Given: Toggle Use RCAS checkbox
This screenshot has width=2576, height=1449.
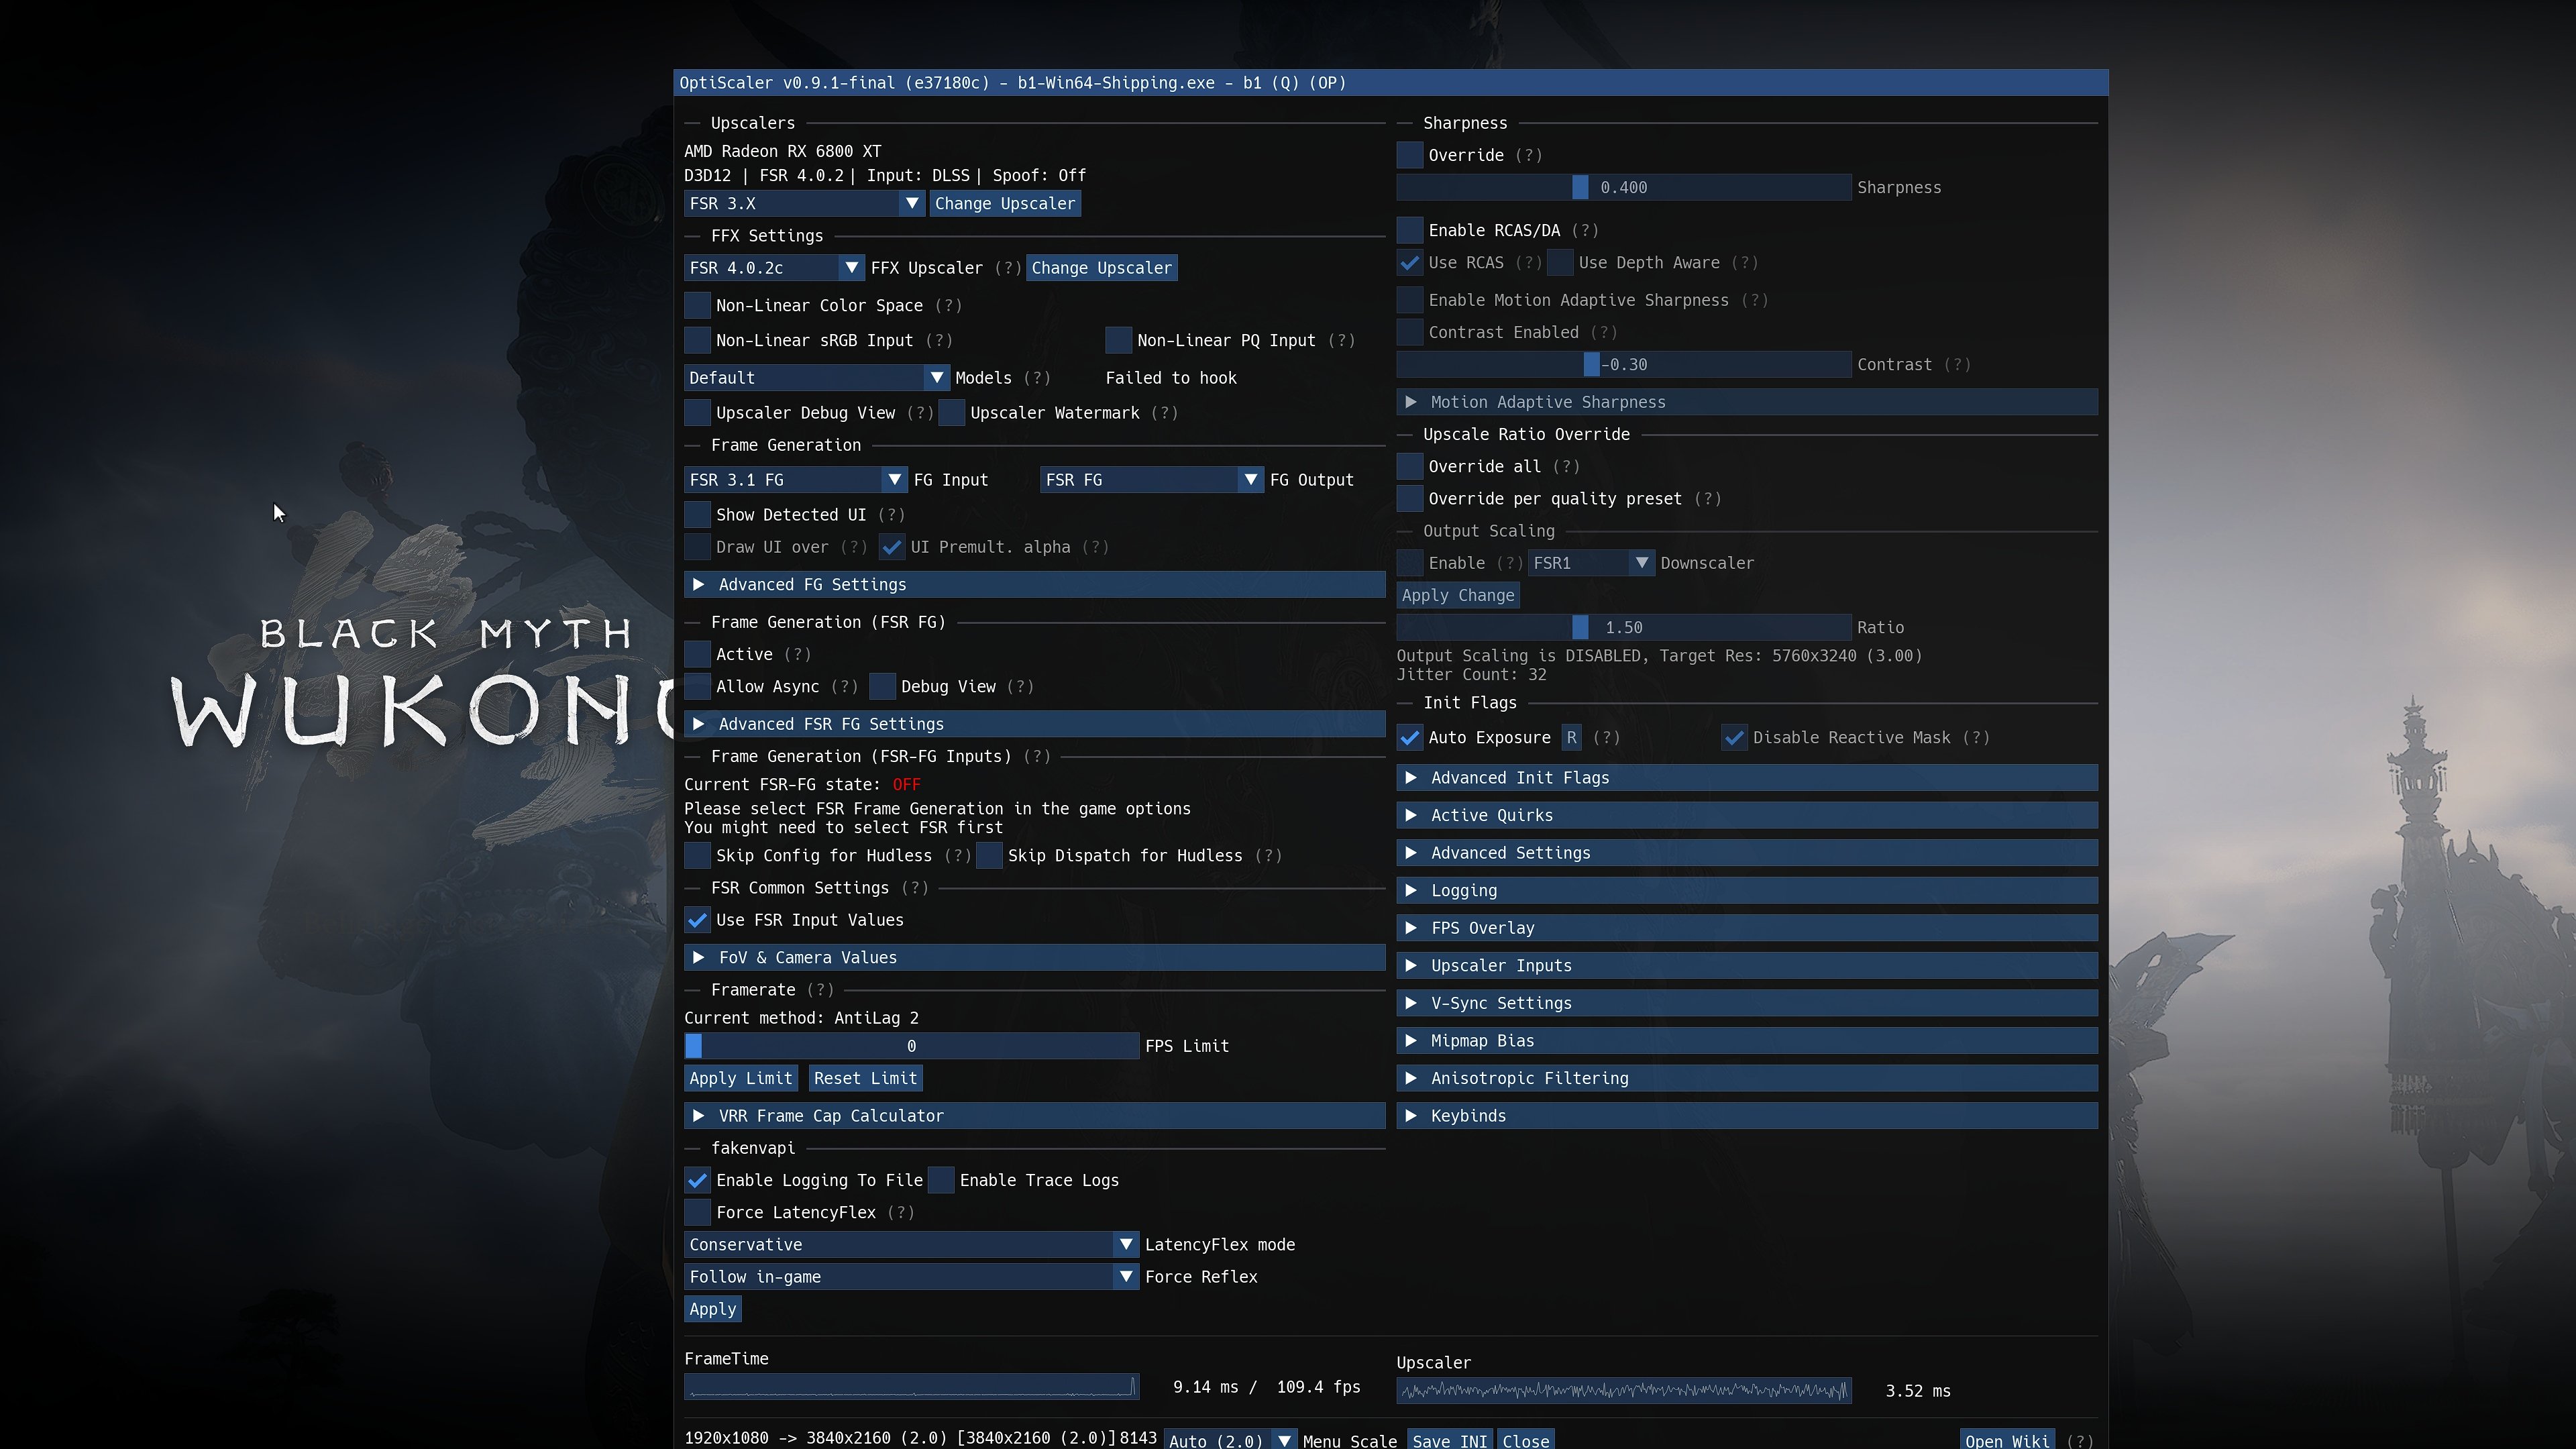Looking at the screenshot, I should 1410,263.
